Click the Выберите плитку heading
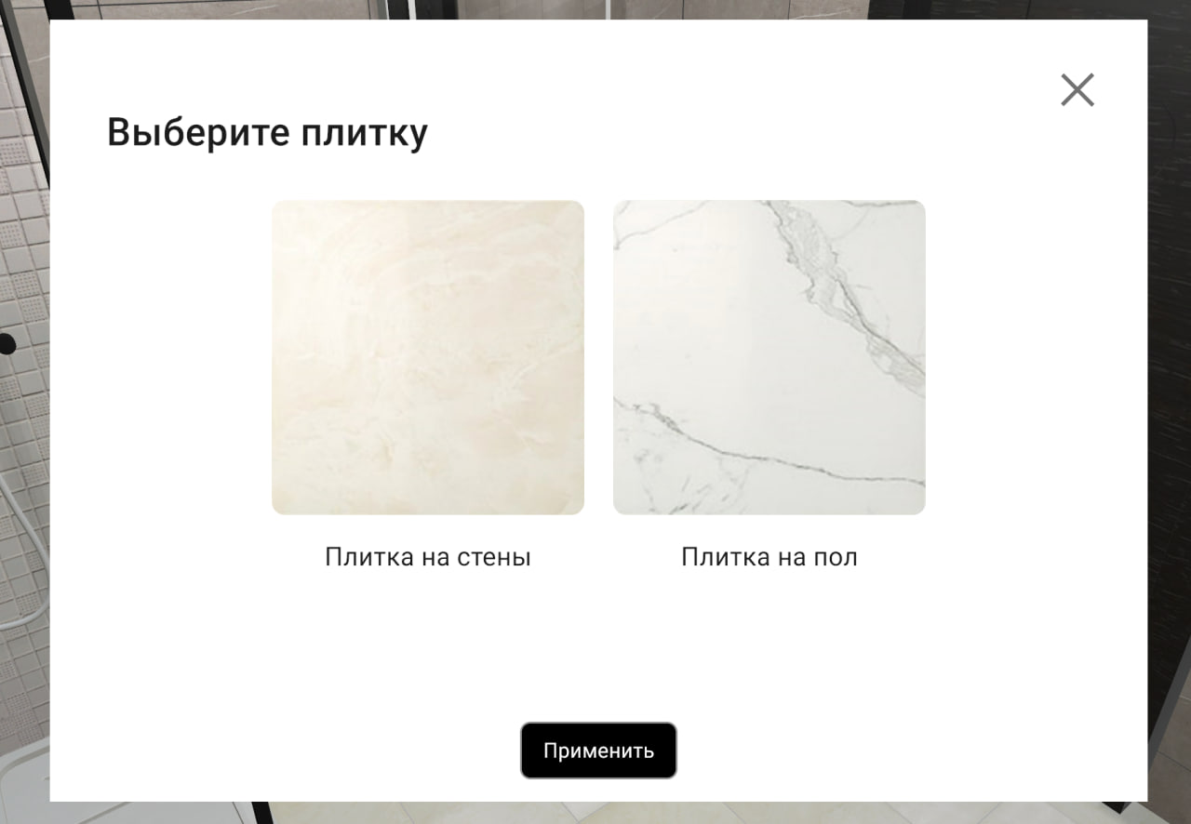 (267, 132)
